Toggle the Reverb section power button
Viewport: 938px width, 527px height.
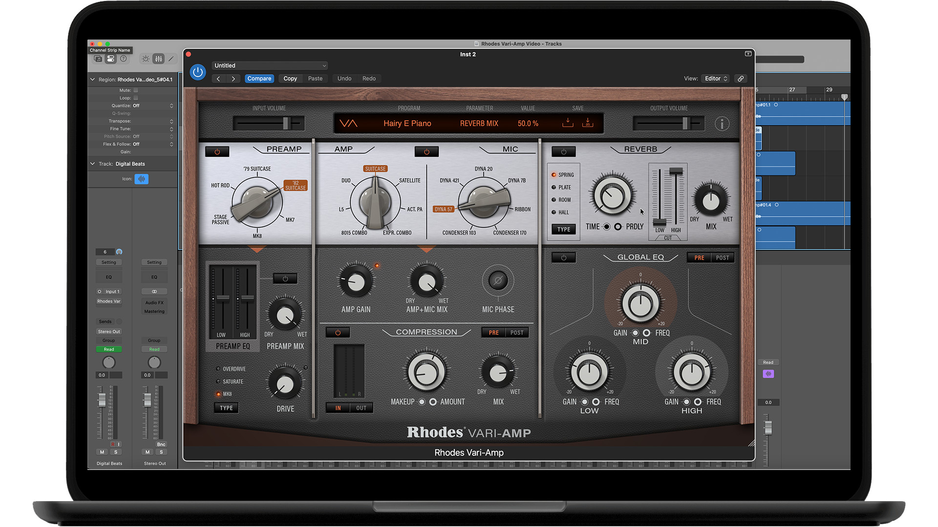click(x=563, y=152)
